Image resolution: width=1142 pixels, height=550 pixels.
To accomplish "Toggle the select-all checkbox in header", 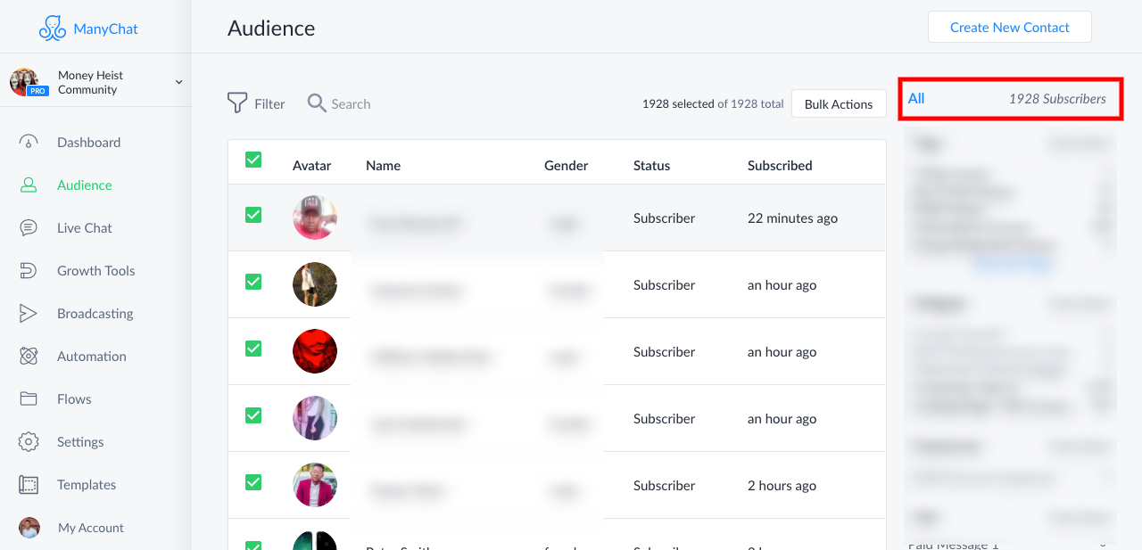I will click(253, 160).
